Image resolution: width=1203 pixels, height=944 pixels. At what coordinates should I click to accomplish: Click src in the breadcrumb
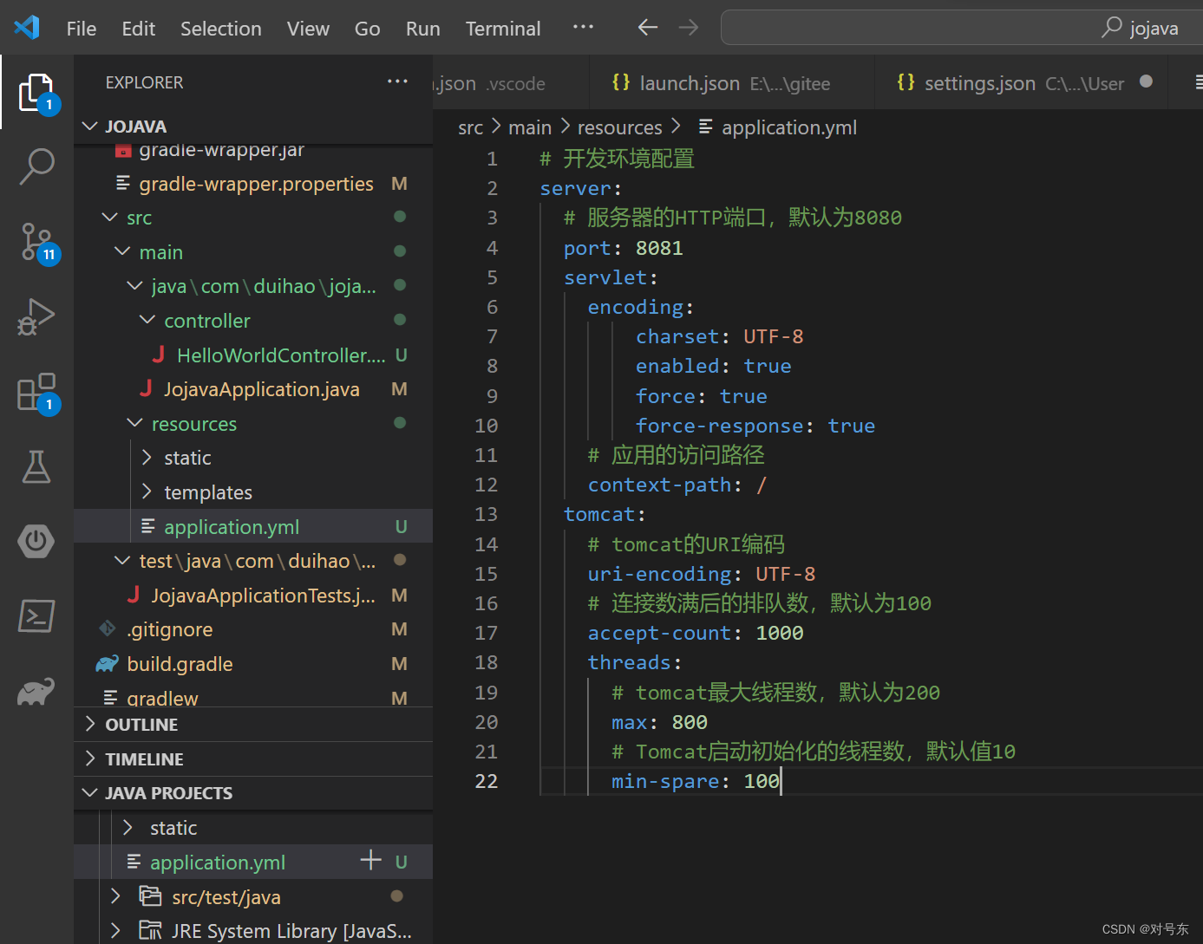tap(470, 127)
